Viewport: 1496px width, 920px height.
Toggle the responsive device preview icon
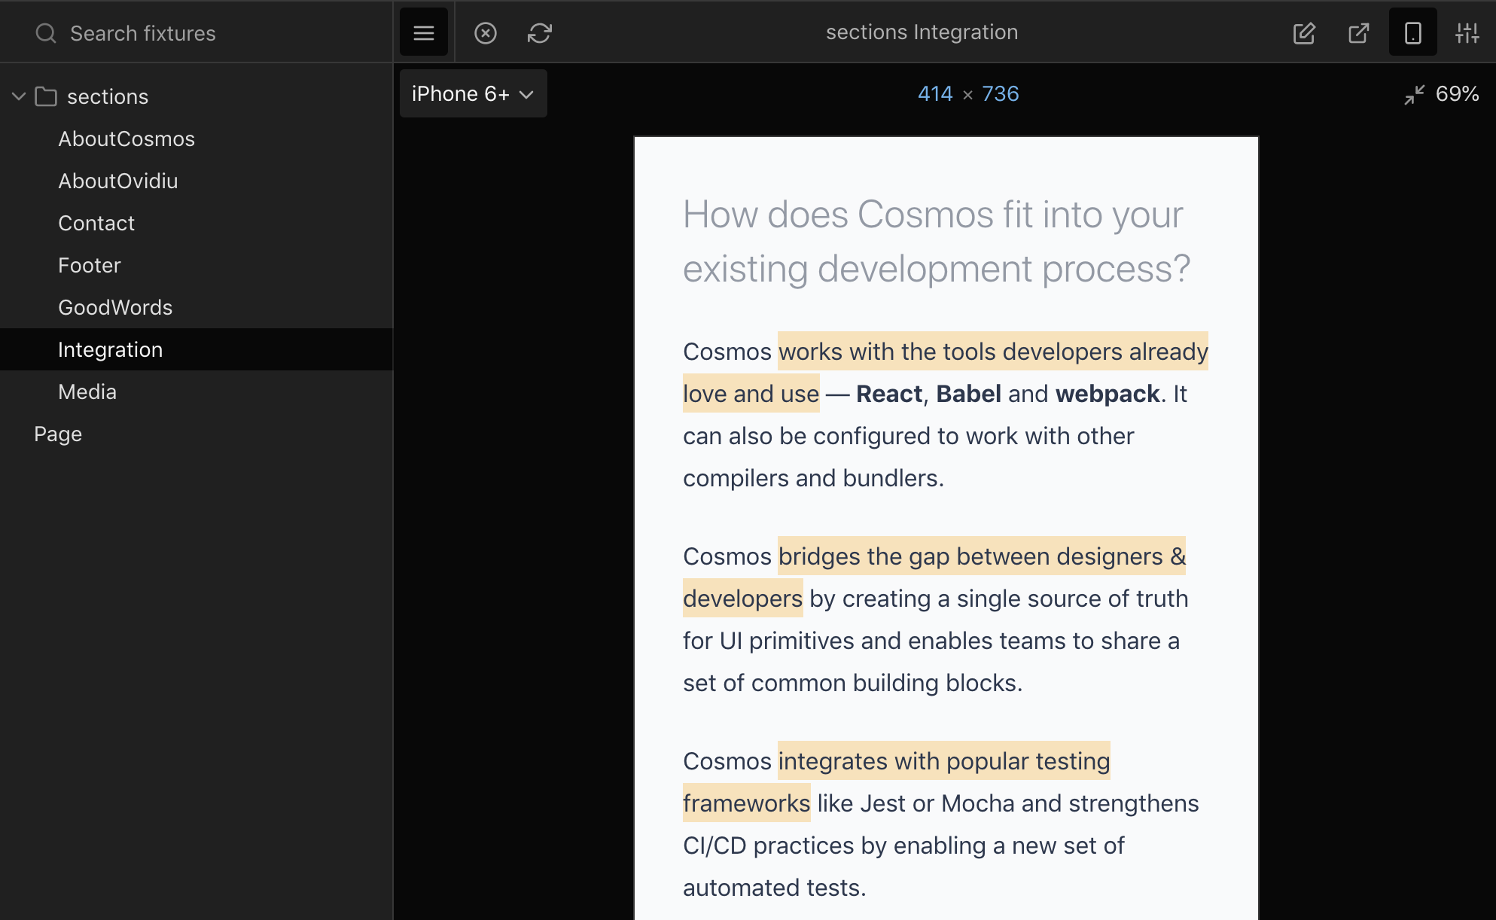(1412, 33)
